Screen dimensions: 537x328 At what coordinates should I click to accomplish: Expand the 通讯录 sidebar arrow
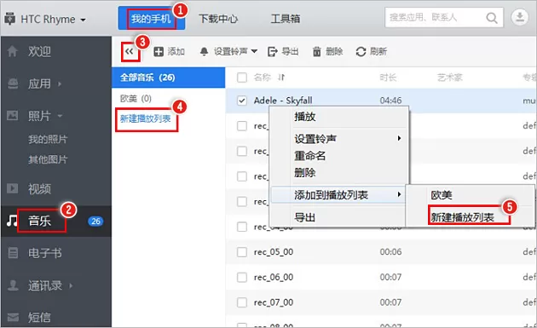click(x=71, y=285)
